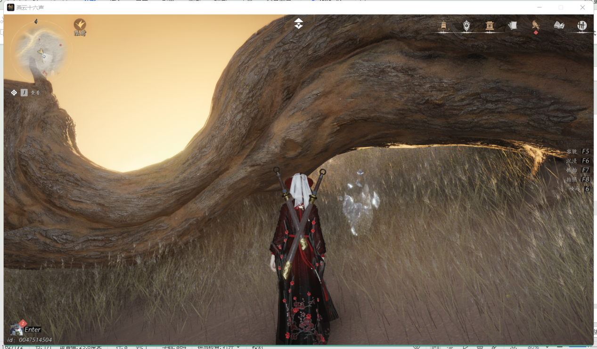Viewport: 597px width, 349px height.
Task: Click 容貌 F5 appearance shortcut
Action: coord(578,152)
